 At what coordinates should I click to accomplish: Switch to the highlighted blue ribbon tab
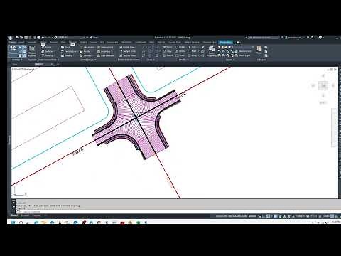coord(225,43)
